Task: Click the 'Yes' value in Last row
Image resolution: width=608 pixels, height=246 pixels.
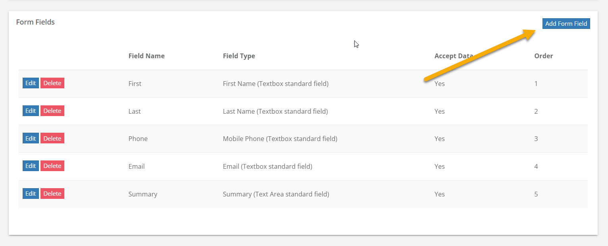Action: pos(440,111)
